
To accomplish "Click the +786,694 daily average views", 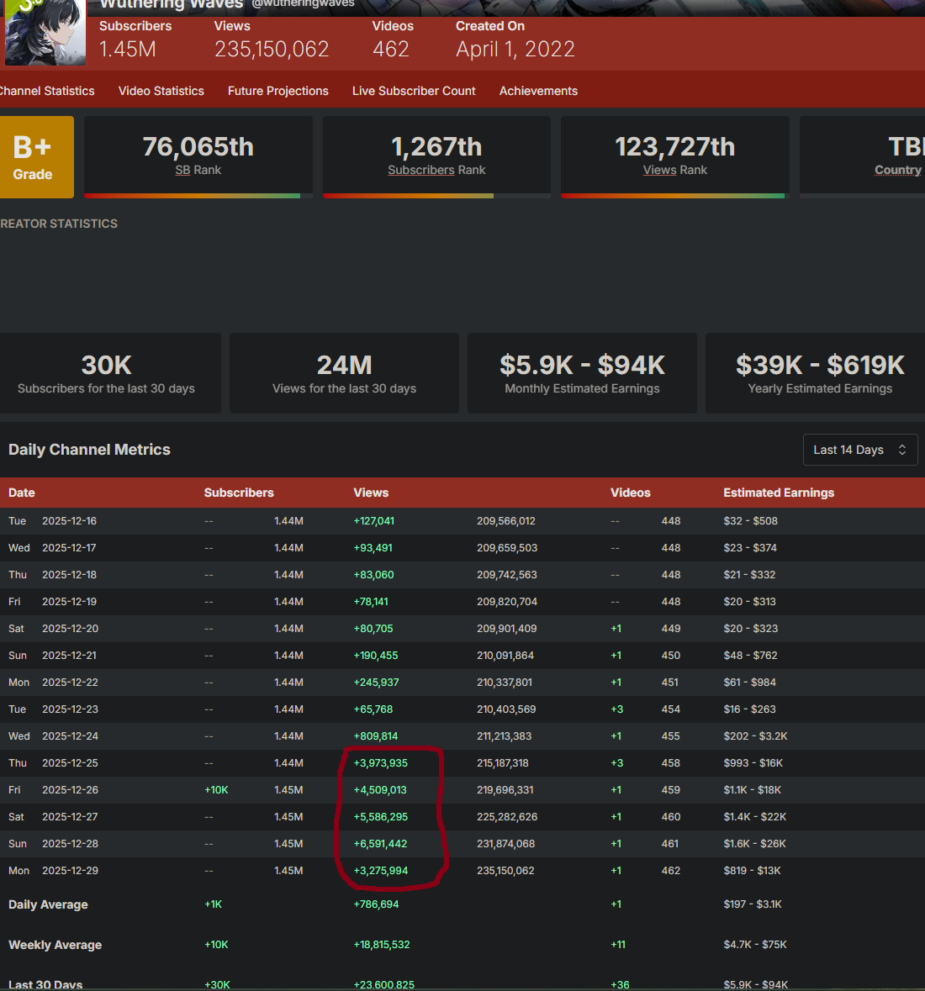I will click(x=376, y=904).
